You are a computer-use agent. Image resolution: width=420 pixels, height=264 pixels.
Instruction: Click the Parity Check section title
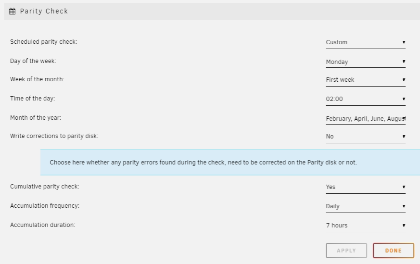tap(44, 11)
